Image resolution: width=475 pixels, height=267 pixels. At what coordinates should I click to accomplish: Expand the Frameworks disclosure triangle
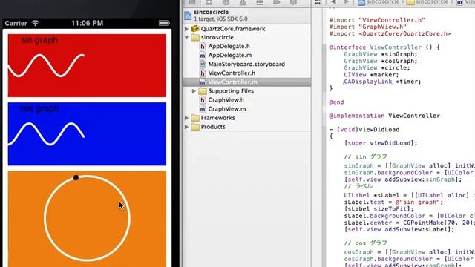[186, 118]
